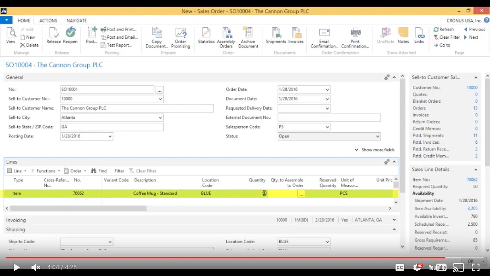Collapse the Sales Line Details pane

point(476,170)
